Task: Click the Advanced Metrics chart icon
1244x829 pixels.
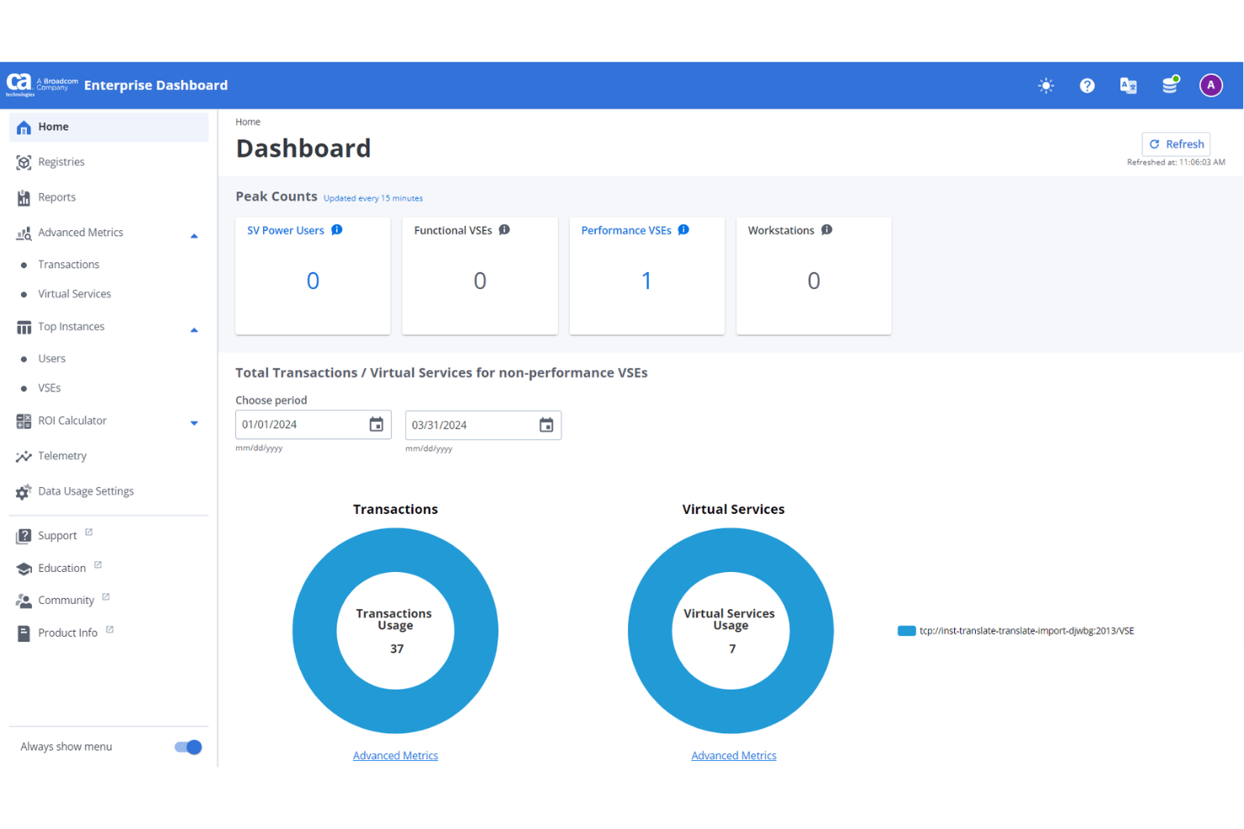Action: [24, 233]
